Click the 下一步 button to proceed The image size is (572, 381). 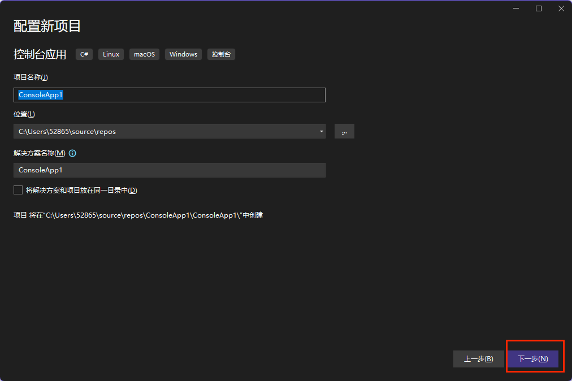coord(534,358)
